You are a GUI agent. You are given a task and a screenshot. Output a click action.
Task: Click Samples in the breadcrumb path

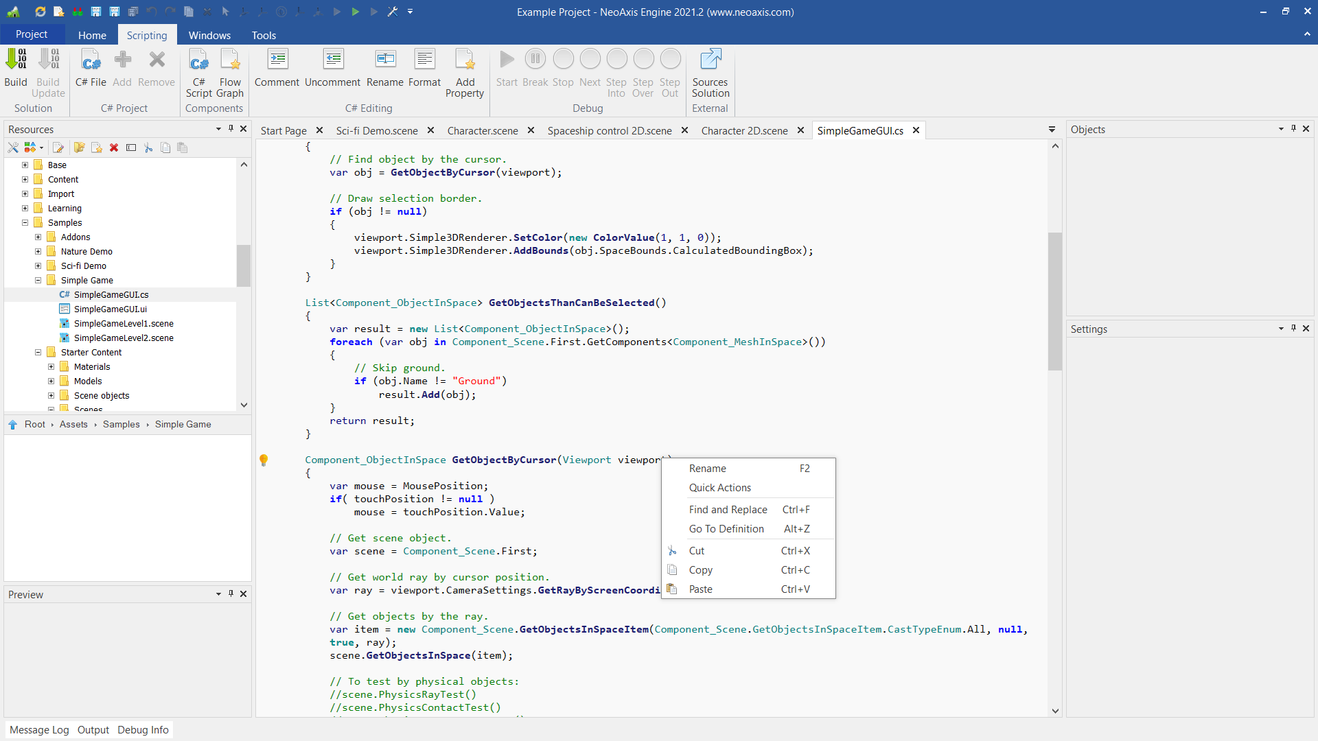point(122,425)
